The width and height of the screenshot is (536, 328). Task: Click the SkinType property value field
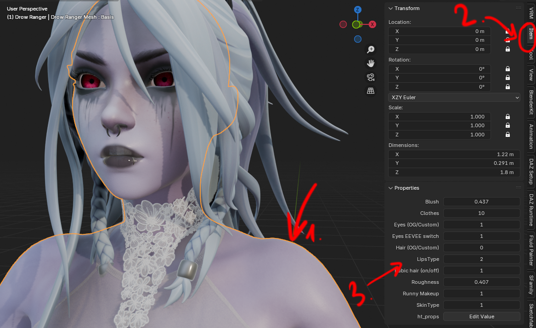[x=482, y=305]
